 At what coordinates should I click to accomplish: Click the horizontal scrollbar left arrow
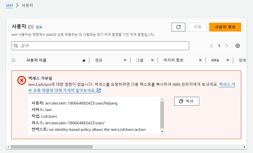click(8, 147)
